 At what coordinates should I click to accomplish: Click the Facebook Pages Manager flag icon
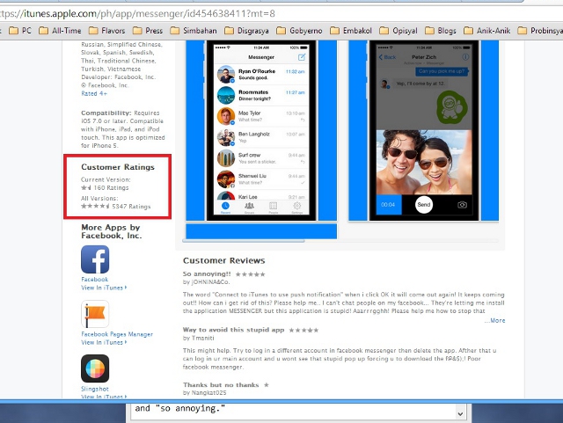click(95, 314)
